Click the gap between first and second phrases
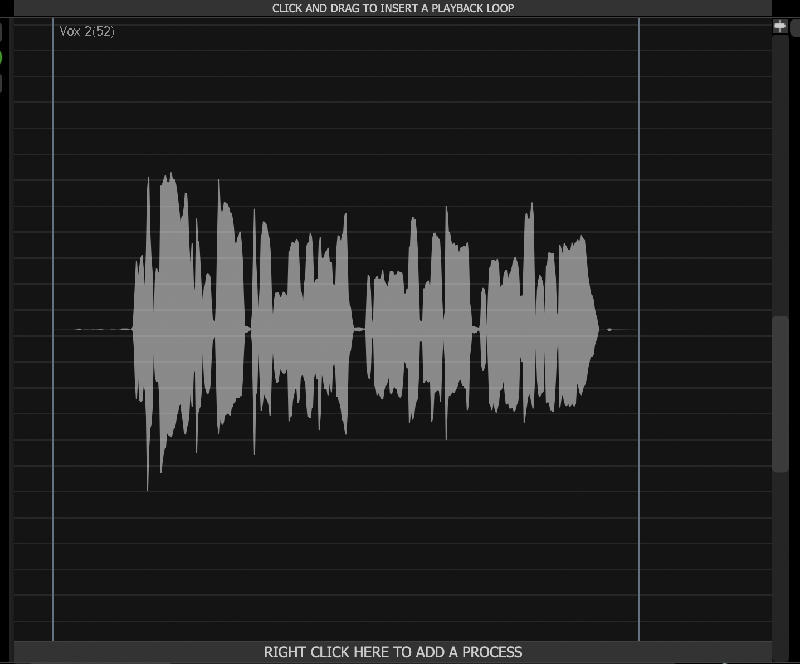Image resolution: width=800 pixels, height=664 pixels. tap(248, 329)
